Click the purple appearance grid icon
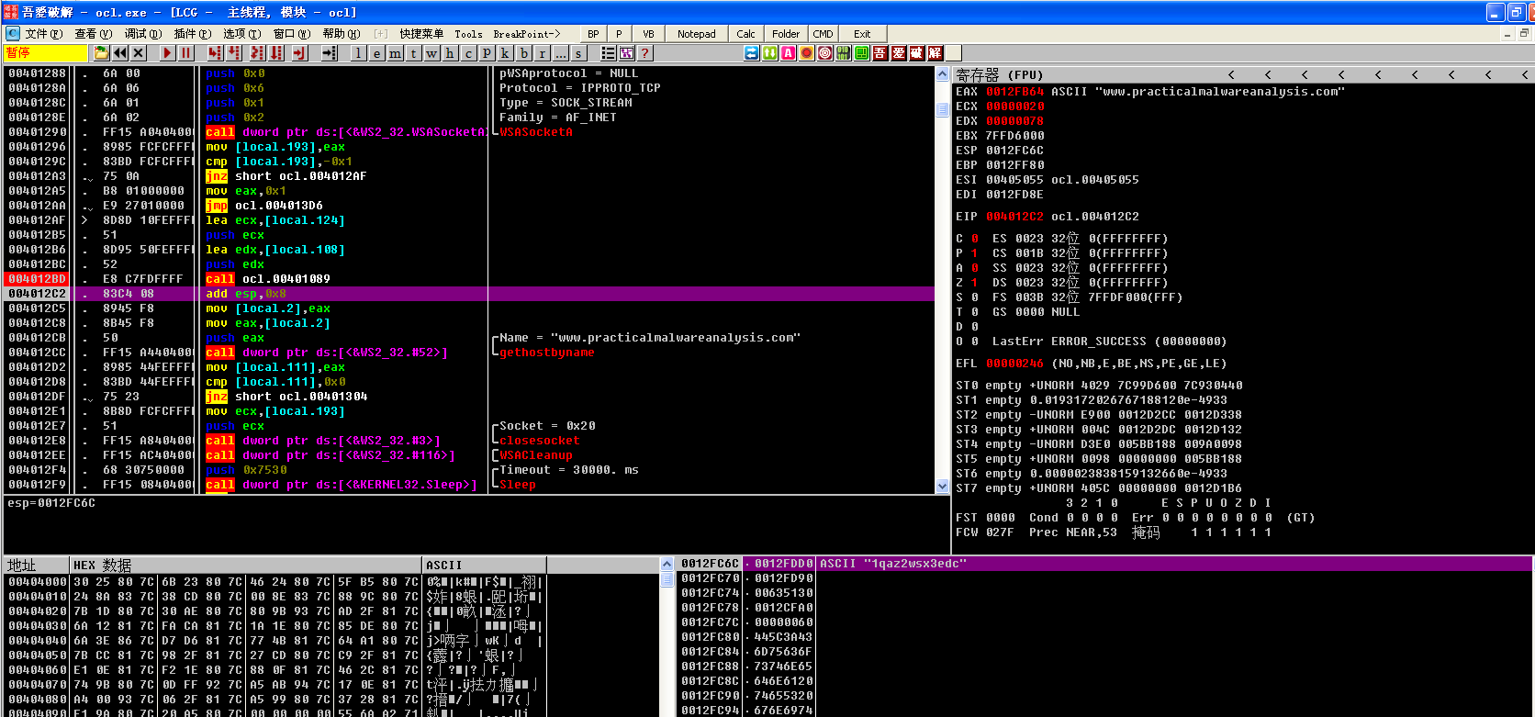The width and height of the screenshot is (1535, 717). point(626,53)
